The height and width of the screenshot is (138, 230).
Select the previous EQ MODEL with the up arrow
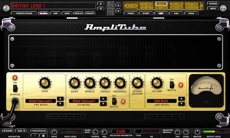[103, 99]
